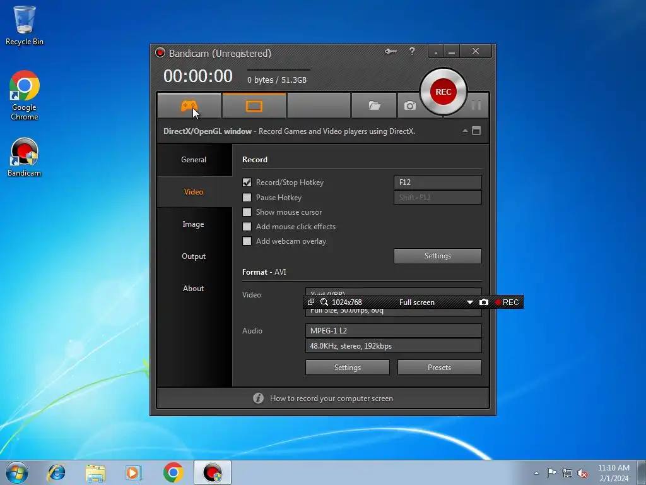Click the Bandicam red logo in title bar
This screenshot has width=646, height=485.
tap(160, 53)
